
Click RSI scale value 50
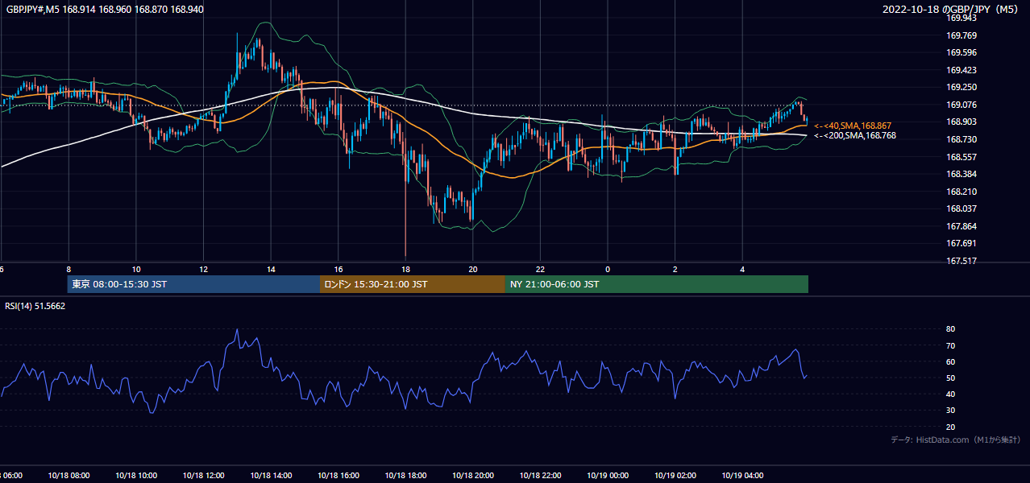coord(951,378)
